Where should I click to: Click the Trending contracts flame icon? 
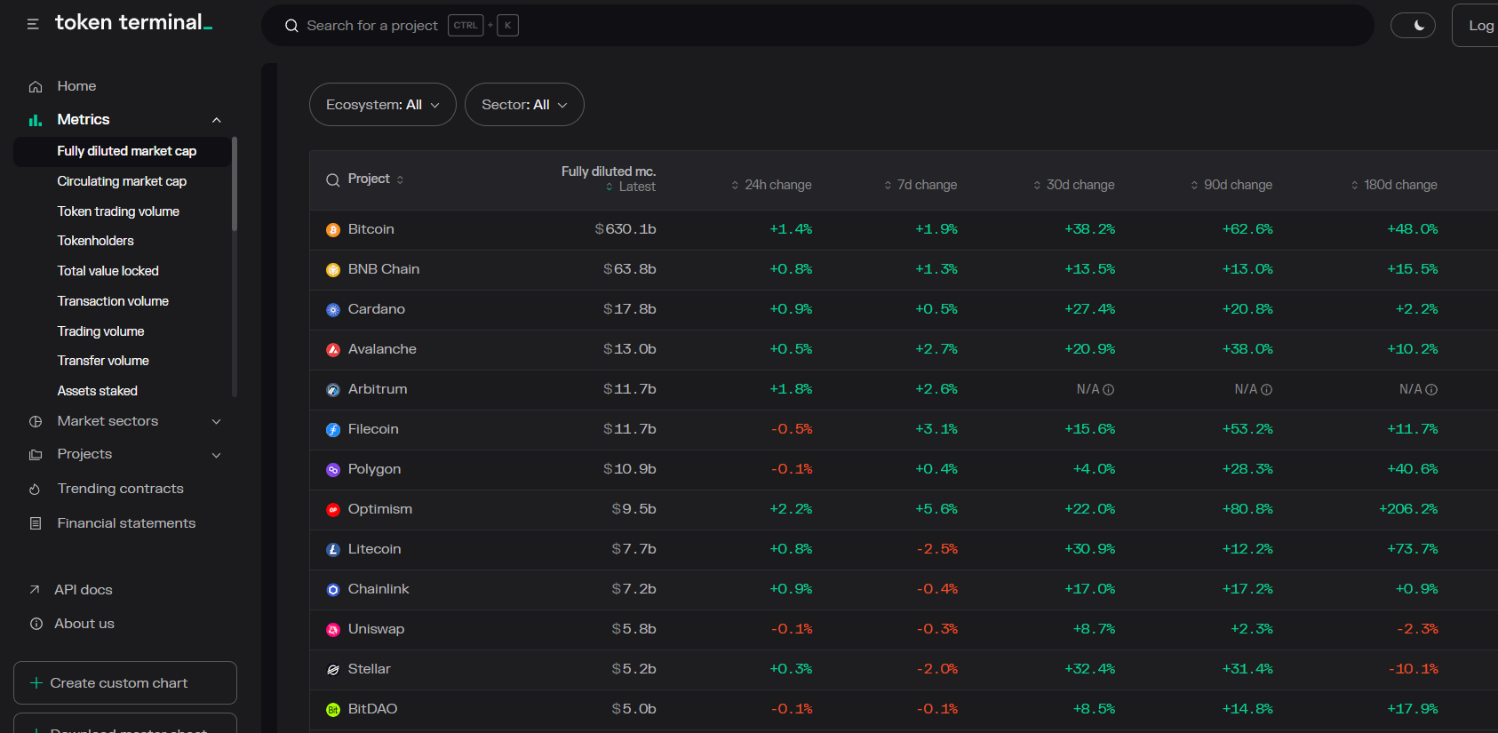(x=36, y=490)
